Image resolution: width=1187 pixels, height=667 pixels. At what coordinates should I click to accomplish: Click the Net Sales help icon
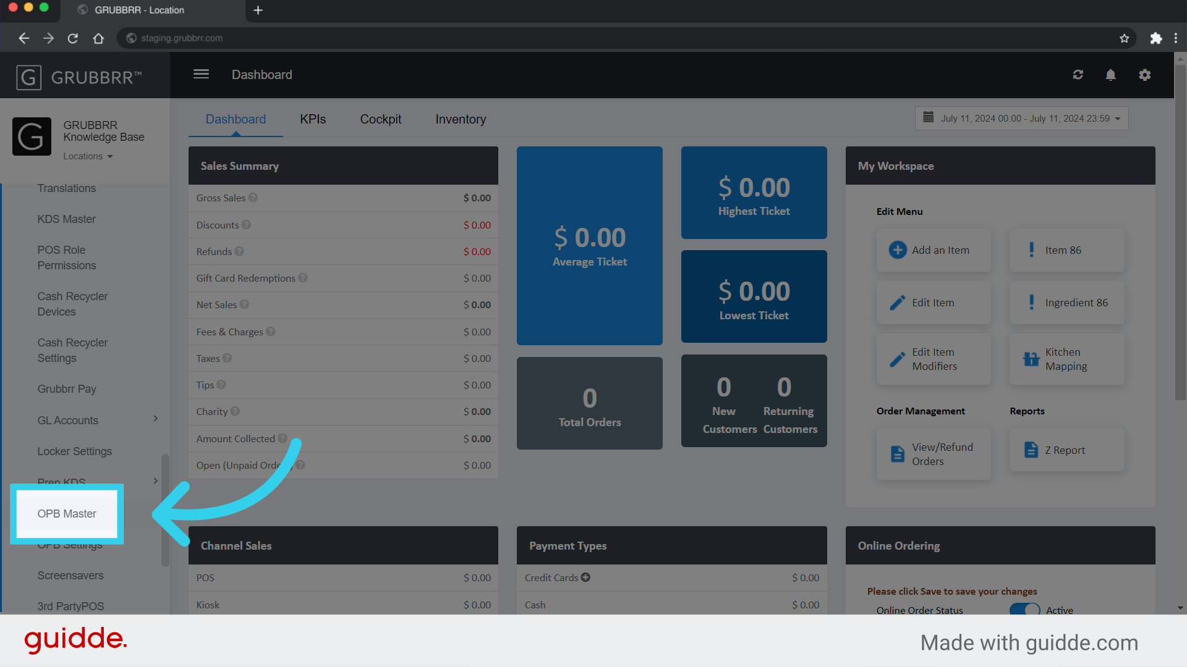(x=244, y=304)
